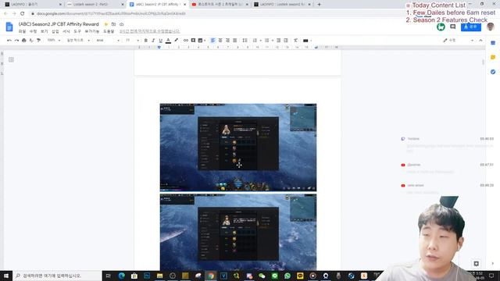The height and width of the screenshot is (281, 500).
Task: Click the Redo arrow in the toolbar
Action: point(16,41)
